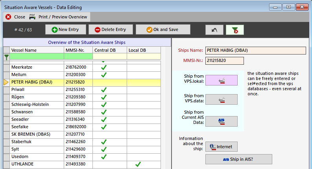The width and height of the screenshot is (312, 169).
Task: Click the Ship in AIS? button
Action: (239, 159)
